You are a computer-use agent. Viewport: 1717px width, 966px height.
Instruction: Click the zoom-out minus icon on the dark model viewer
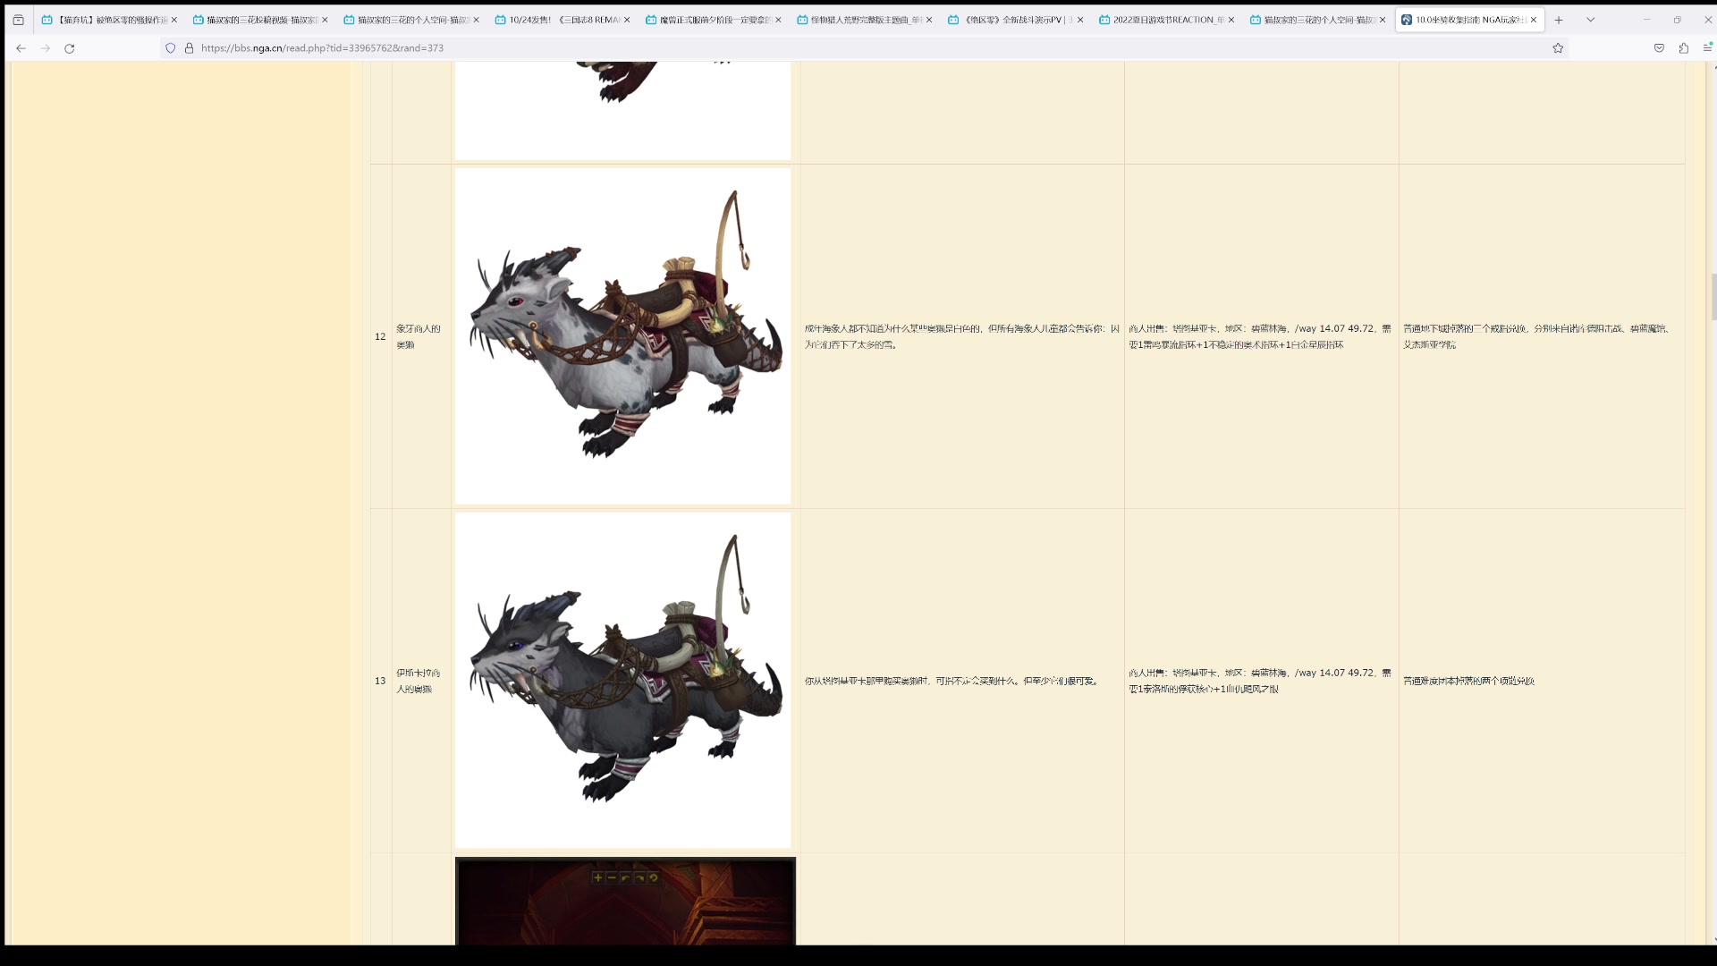[612, 877]
